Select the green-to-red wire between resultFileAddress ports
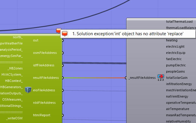The width and height of the screenshot is (196, 123). tap(94, 78)
